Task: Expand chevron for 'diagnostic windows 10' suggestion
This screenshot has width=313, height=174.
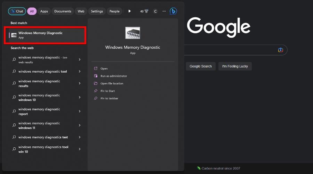Action: 79,97
